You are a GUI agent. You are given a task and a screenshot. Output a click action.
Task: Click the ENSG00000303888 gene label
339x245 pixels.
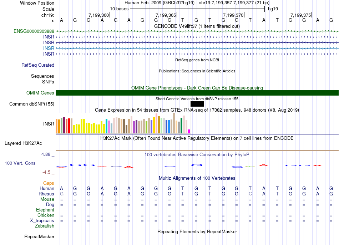34,31
